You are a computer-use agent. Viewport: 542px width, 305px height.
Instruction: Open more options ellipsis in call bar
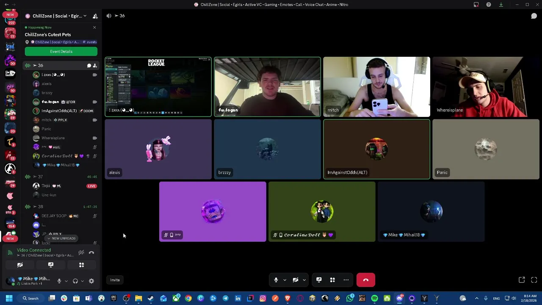pos(346,280)
